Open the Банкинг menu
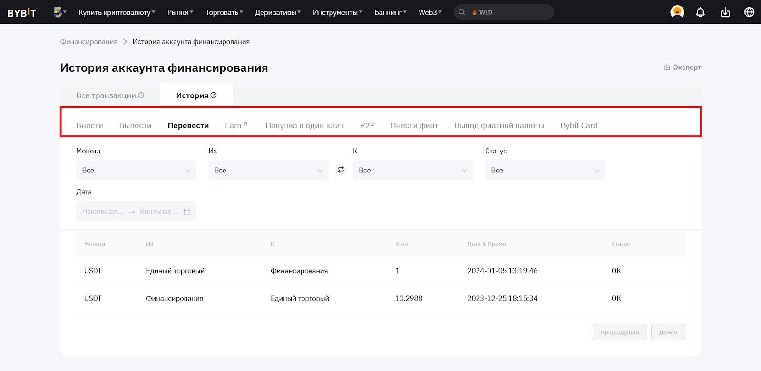The image size is (761, 371). [390, 12]
